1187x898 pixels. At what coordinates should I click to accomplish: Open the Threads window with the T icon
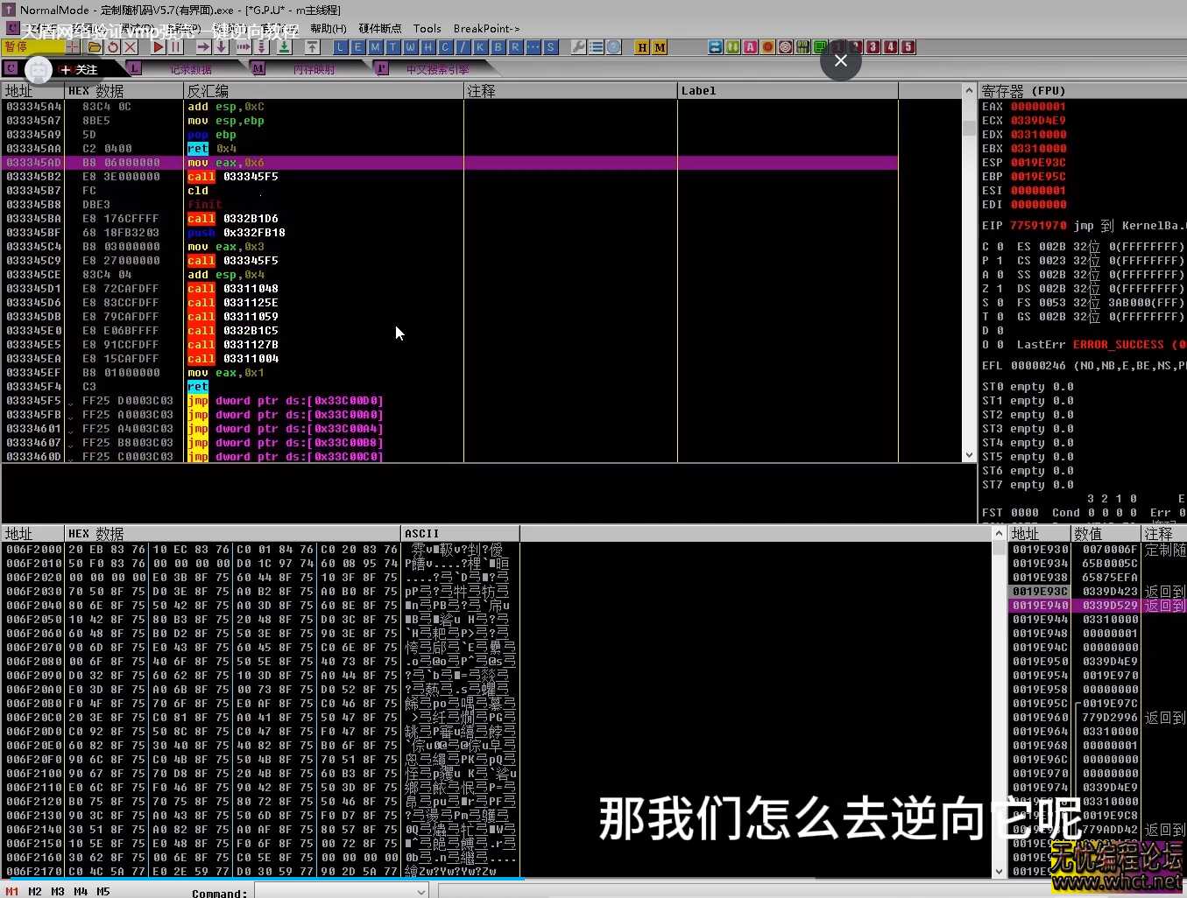[x=392, y=47]
